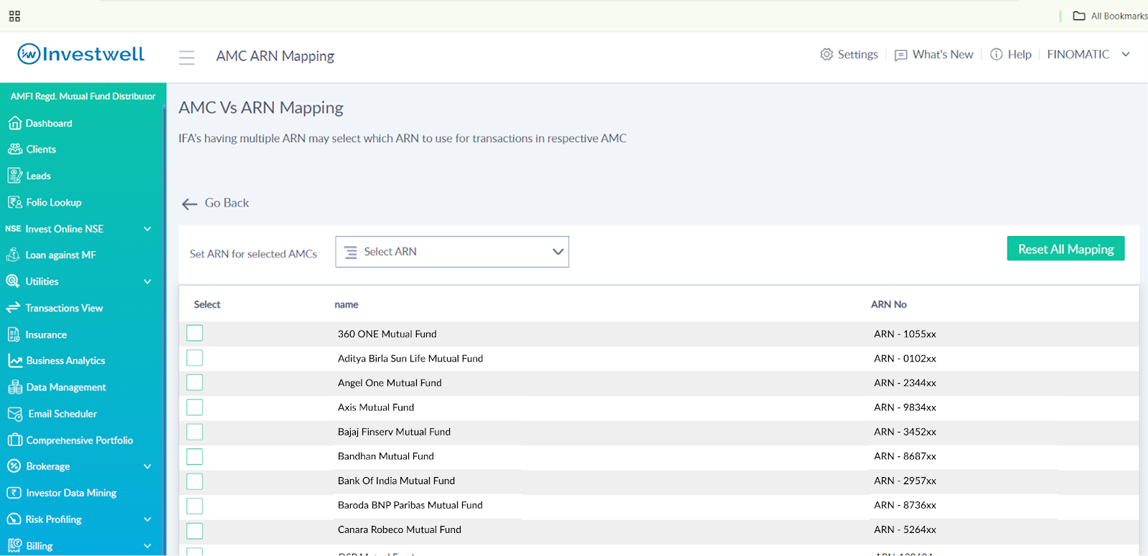Screen dimensions: 1148x556
Task: Click the Bandhan Mutual Fund name
Action: 386,456
